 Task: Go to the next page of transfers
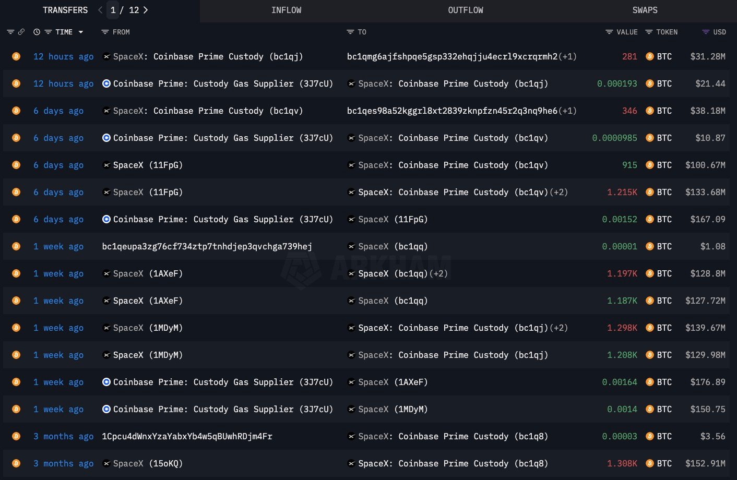[146, 10]
